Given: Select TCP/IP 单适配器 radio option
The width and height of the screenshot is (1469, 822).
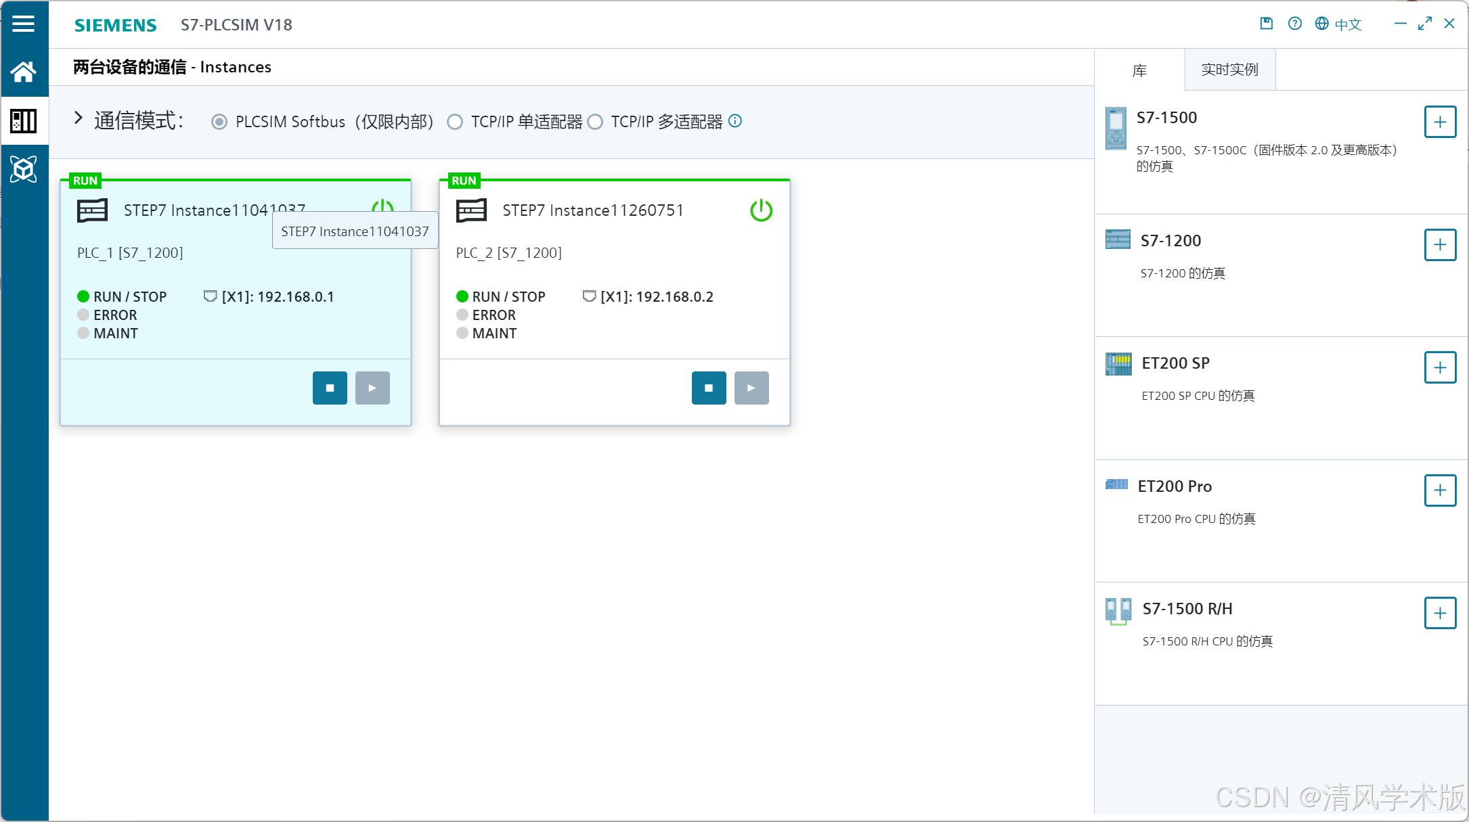Looking at the screenshot, I should [x=455, y=122].
